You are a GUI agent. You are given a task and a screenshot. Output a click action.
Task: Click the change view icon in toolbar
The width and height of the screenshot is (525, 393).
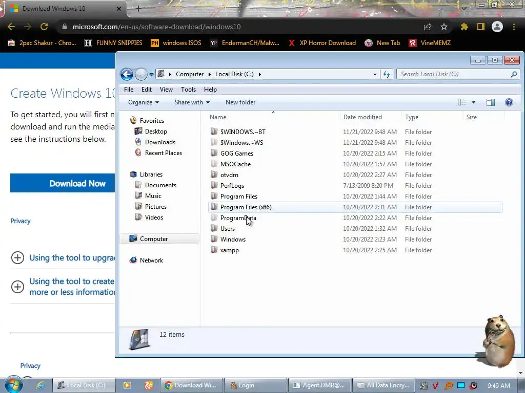(x=462, y=102)
